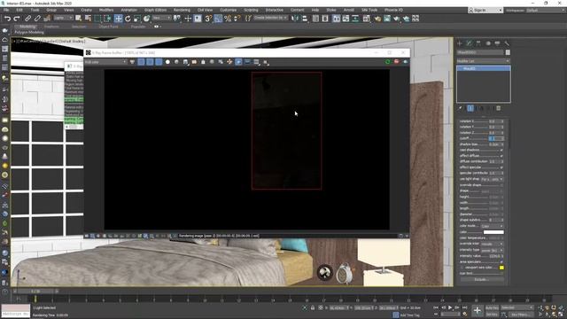Open the Align tool
567x319 pixels.
tap(305, 19)
